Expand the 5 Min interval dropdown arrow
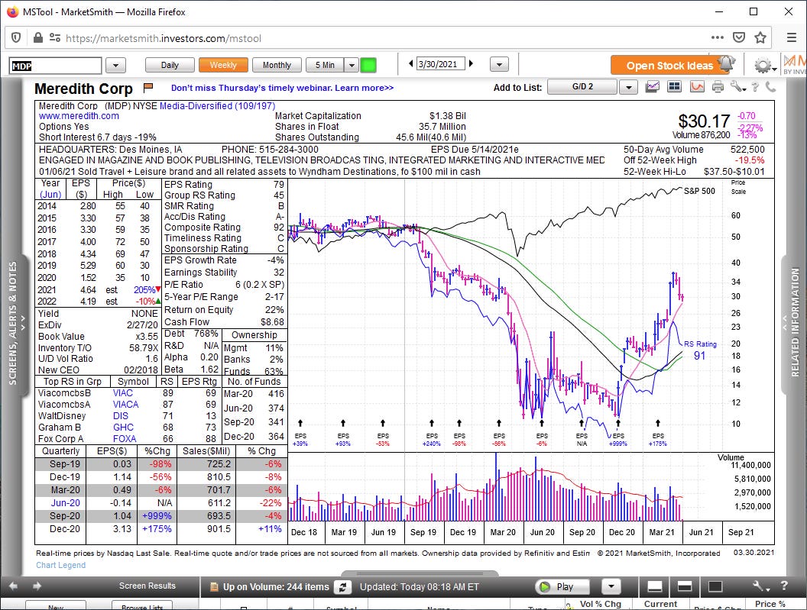 [352, 66]
